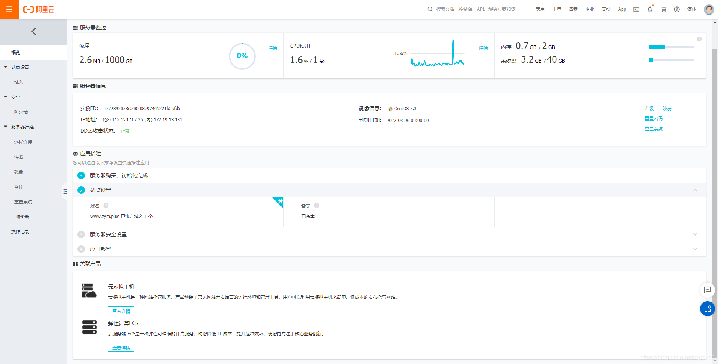This screenshot has height=364, width=718.
Task: Click the step 4 number badge
Action: coord(81,249)
